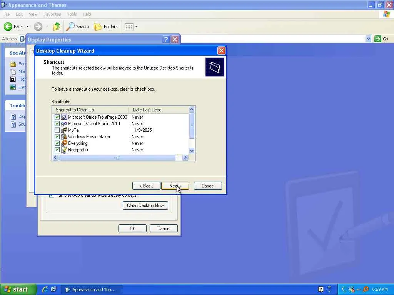Cancel the Desktop Cleanup Wizard
This screenshot has width=394, height=295.
(x=208, y=186)
